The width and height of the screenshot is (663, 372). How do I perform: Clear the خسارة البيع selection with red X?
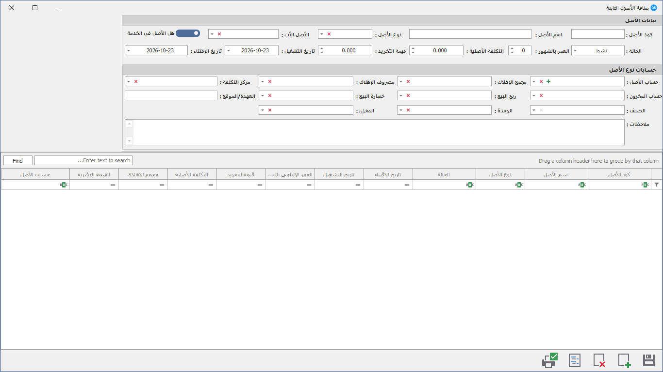click(270, 96)
